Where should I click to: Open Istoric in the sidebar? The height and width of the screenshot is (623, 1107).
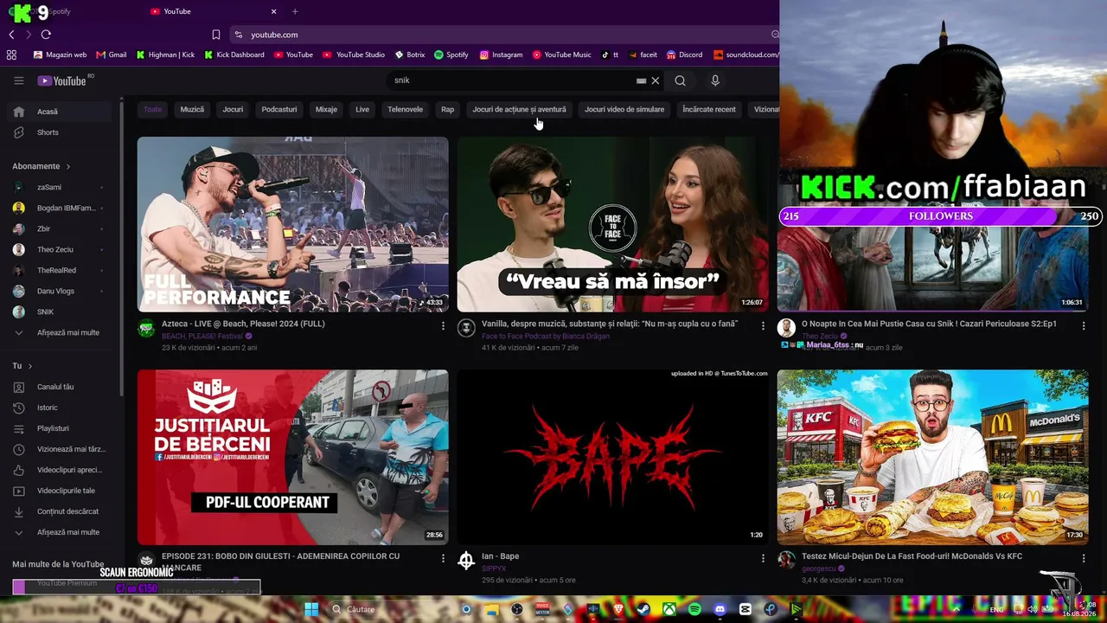point(61,408)
